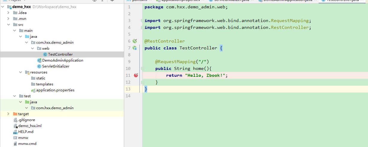Expand the .idea folder arrow
The height and width of the screenshot is (147, 368).
9,13
